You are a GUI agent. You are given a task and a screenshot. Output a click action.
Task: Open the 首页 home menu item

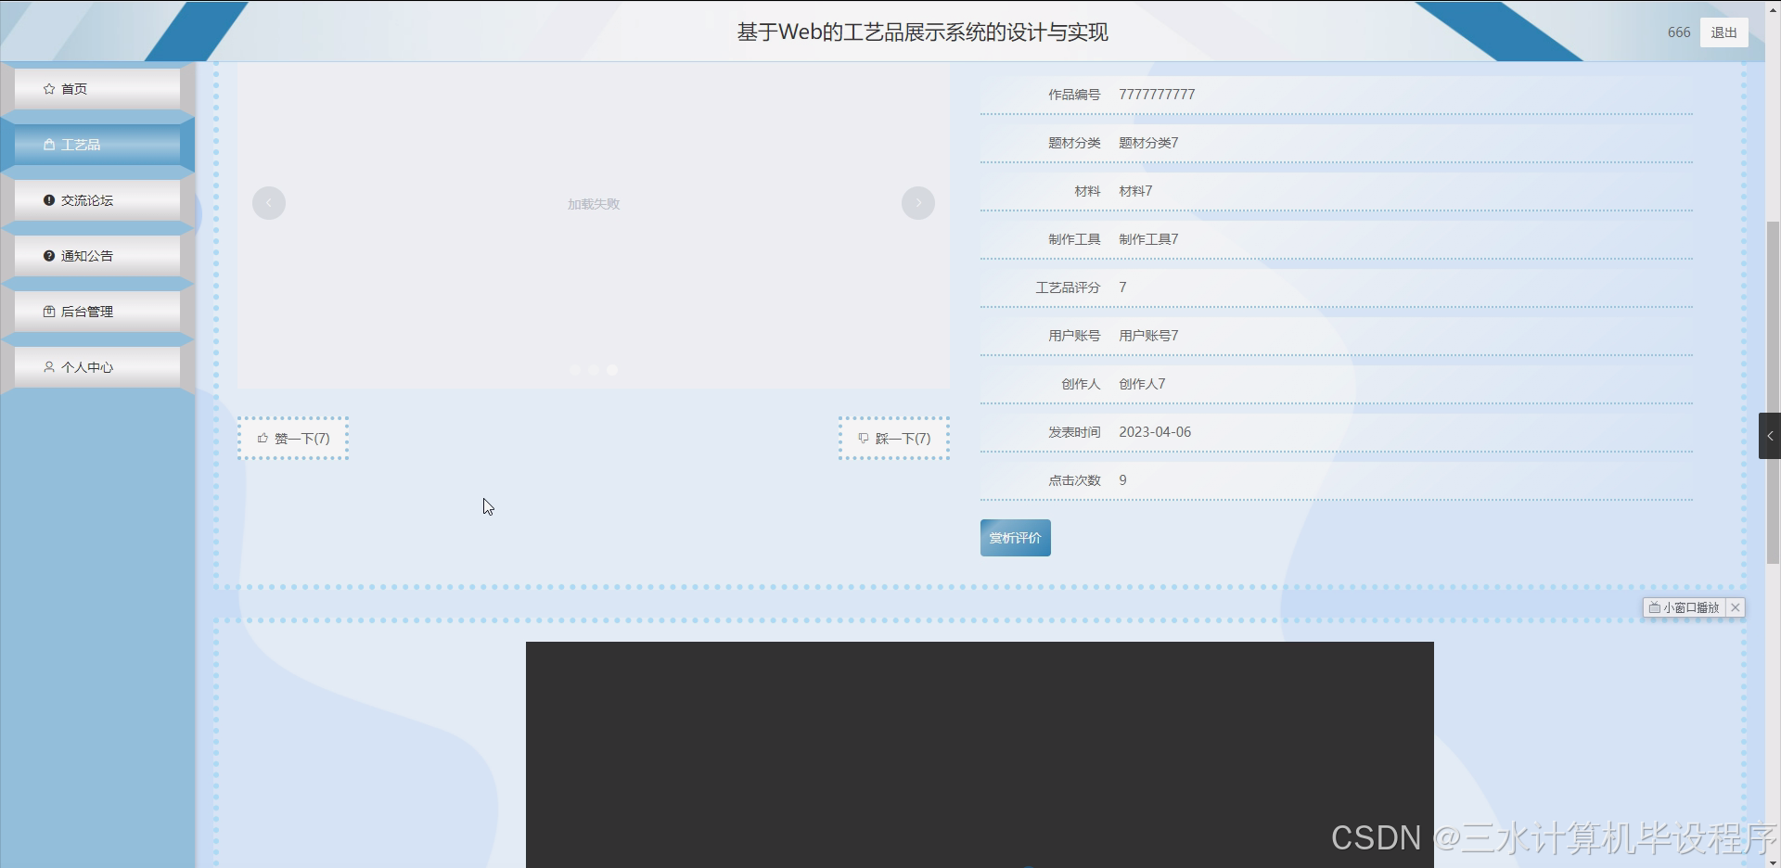[x=97, y=89]
